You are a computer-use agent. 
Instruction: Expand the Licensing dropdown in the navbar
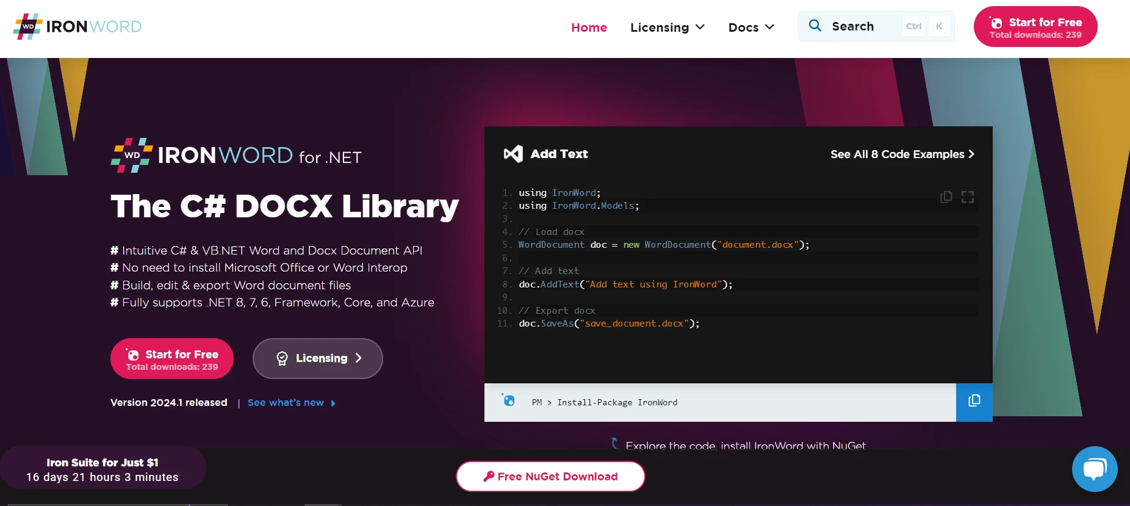(x=667, y=27)
